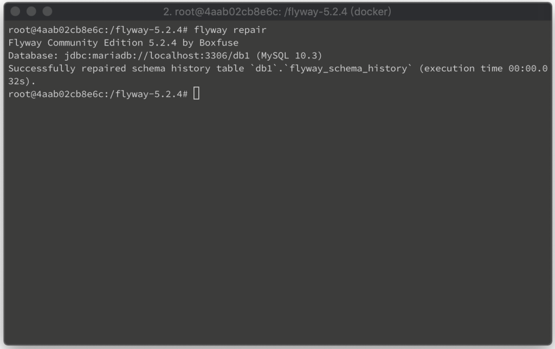Click '(docker)' in the title bar

click(x=371, y=12)
